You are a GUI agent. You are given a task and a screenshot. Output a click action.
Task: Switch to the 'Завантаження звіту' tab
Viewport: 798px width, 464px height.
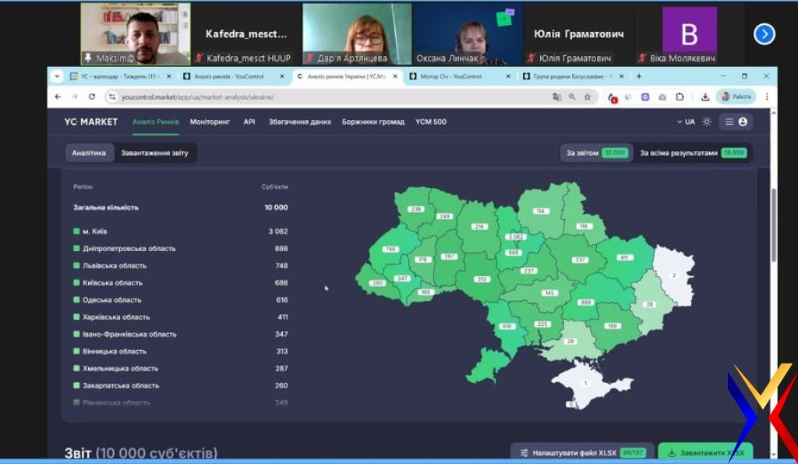click(x=154, y=153)
